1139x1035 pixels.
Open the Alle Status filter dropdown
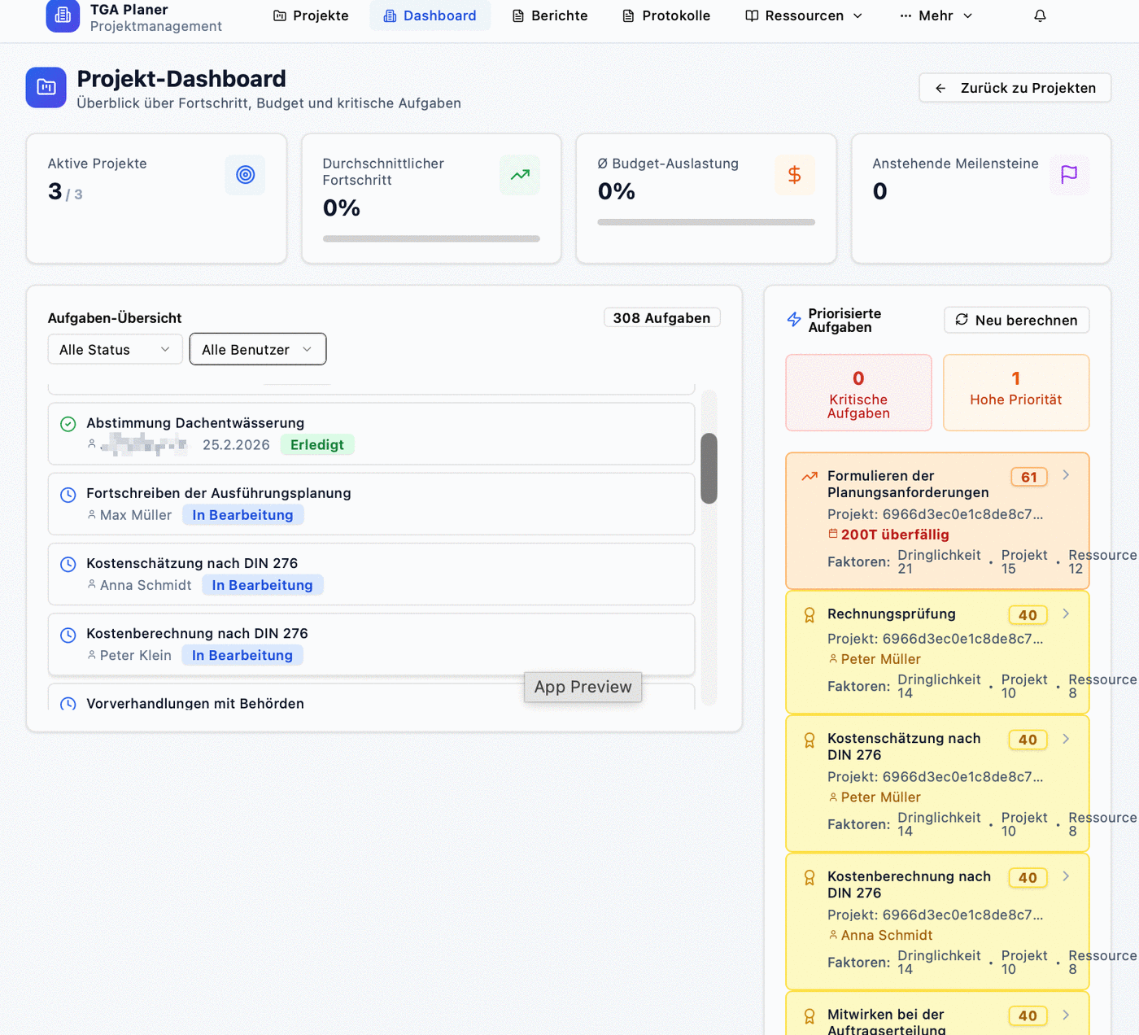click(x=115, y=349)
